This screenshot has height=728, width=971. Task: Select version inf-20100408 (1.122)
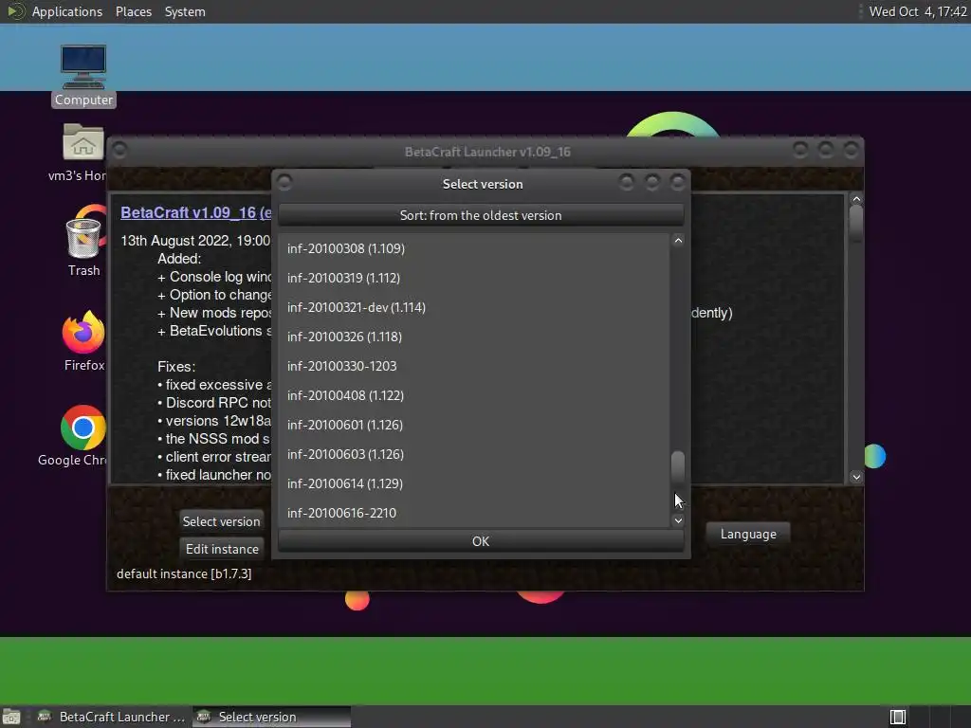point(474,395)
